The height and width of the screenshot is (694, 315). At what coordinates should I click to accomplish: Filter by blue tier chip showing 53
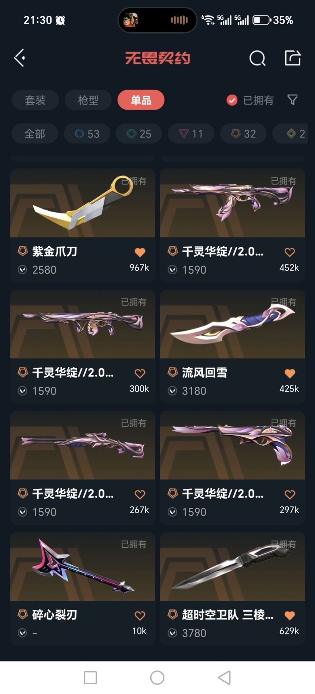[x=87, y=134]
